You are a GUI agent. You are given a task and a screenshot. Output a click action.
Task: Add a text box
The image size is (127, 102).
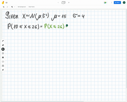[3, 66]
